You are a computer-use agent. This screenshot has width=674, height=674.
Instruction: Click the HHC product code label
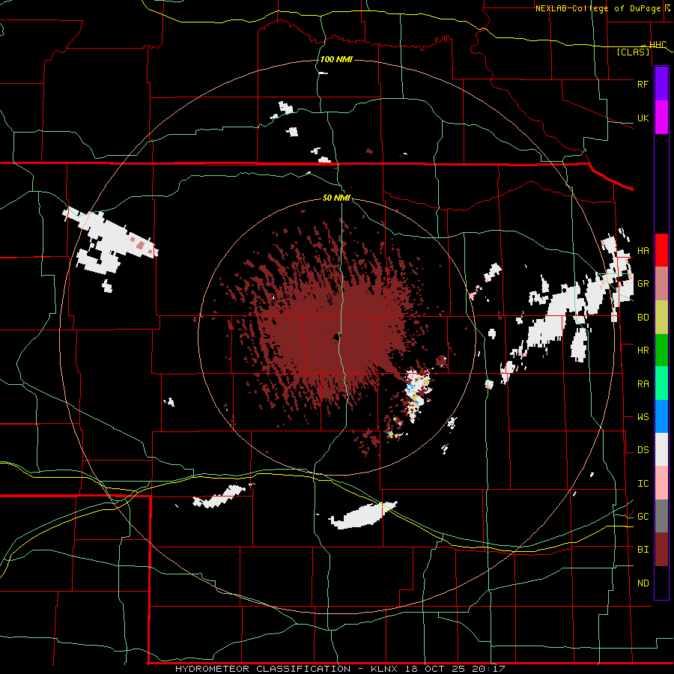[658, 44]
